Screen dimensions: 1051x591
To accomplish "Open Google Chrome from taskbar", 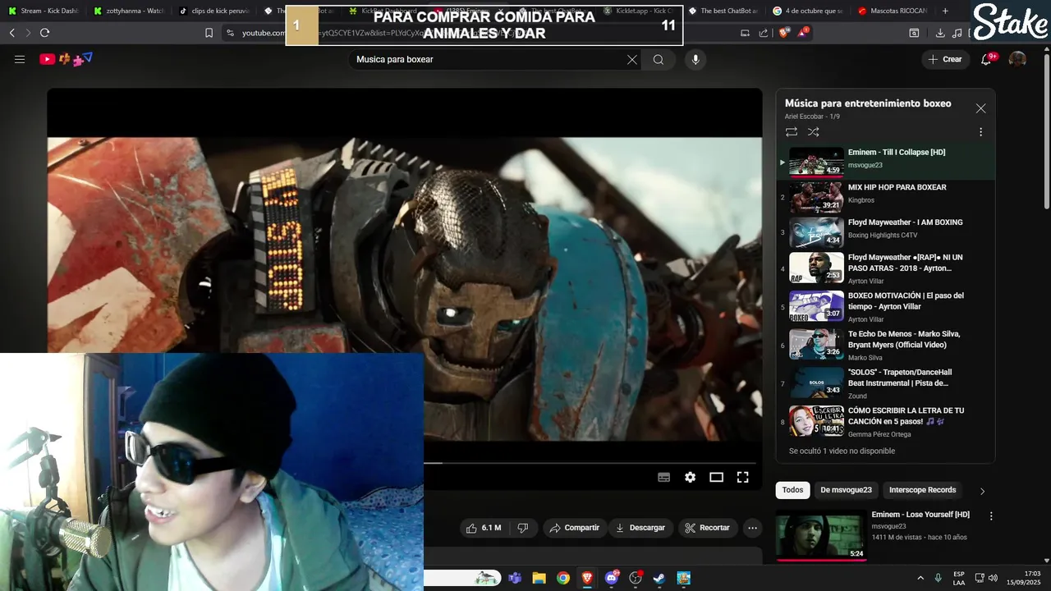I will [x=563, y=578].
